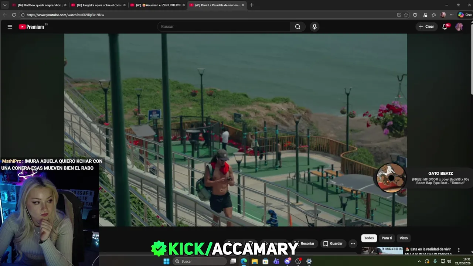Open more actions ellipsis beside Guardar
473x266 pixels.
[x=353, y=243]
